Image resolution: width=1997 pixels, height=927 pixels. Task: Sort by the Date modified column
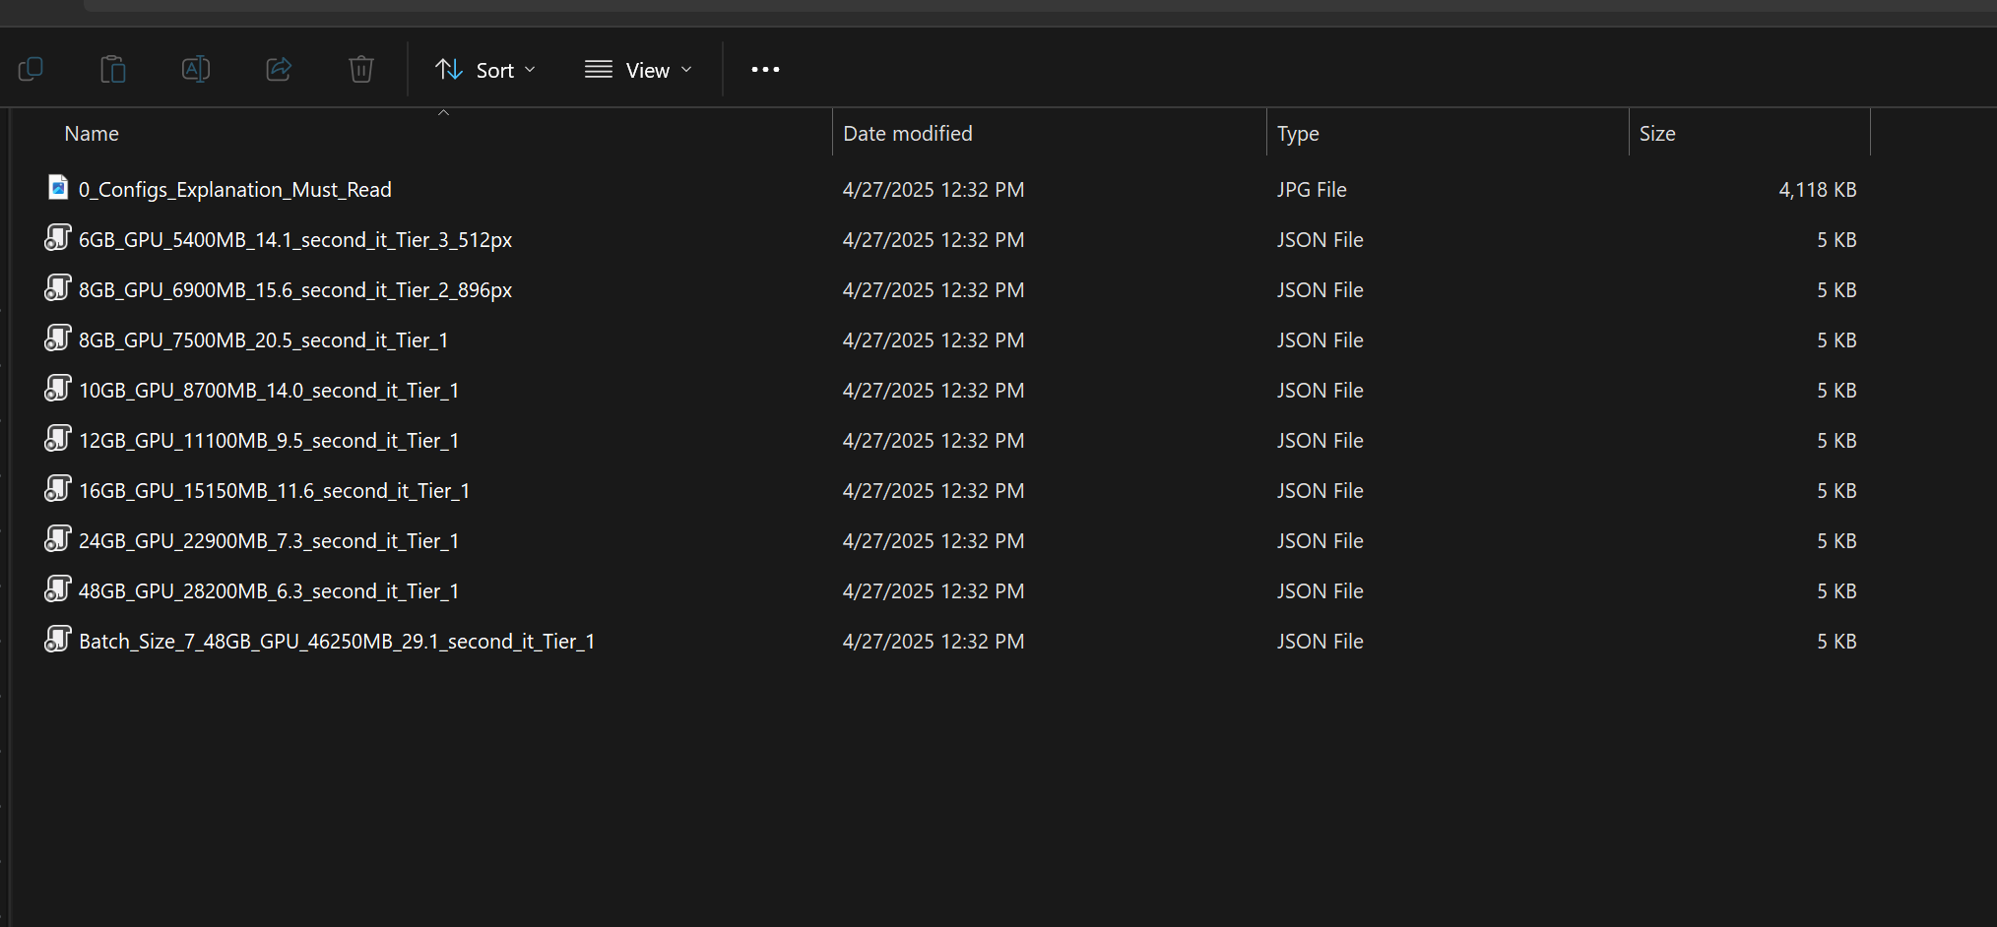(907, 134)
